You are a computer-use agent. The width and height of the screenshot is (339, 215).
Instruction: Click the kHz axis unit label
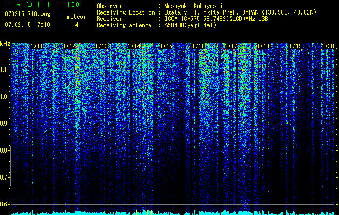(x=5, y=44)
